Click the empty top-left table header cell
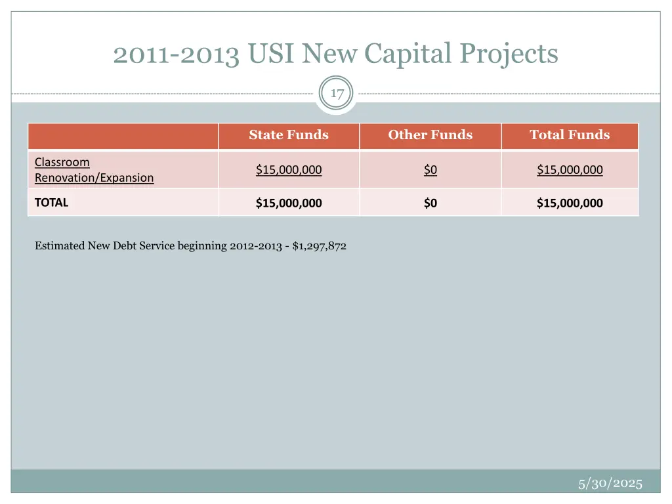The width and height of the screenshot is (672, 504). tap(123, 136)
